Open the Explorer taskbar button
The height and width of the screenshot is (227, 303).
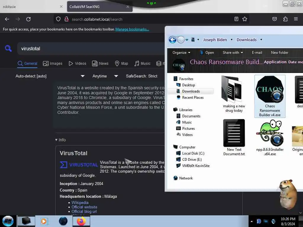click(26, 221)
